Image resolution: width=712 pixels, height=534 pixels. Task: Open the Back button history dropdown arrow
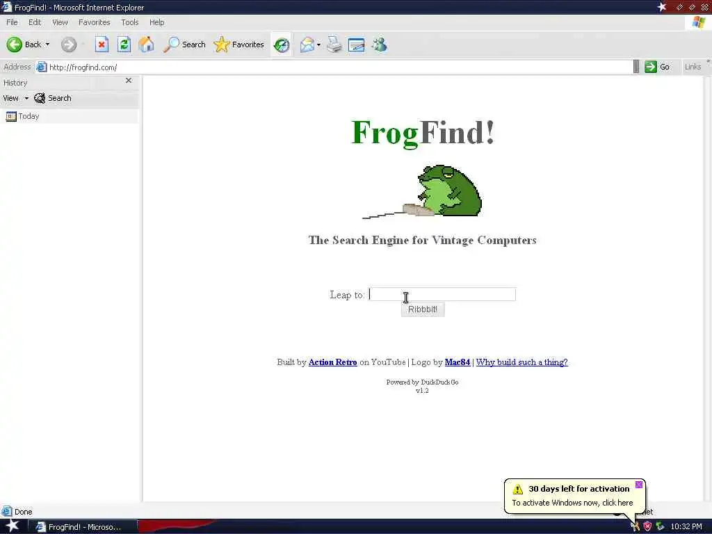click(48, 44)
